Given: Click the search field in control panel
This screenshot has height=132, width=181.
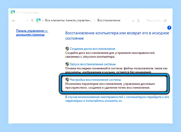Looking at the screenshot, I should pyautogui.click(x=156, y=21).
